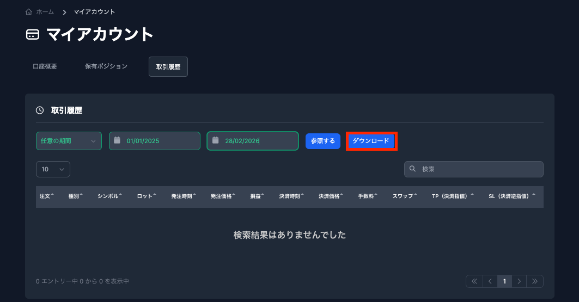Expand the 10 entries per page dropdown

coord(53,169)
